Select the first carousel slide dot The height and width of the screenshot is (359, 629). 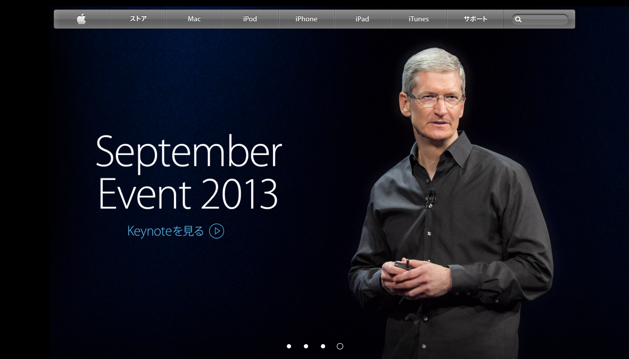tap(289, 346)
